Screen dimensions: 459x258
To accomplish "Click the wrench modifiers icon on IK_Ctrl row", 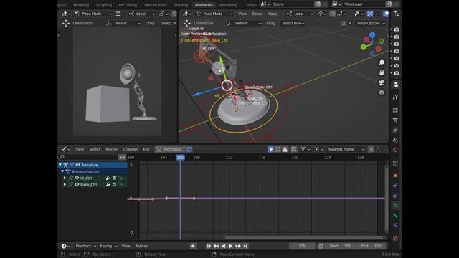I will [x=108, y=178].
